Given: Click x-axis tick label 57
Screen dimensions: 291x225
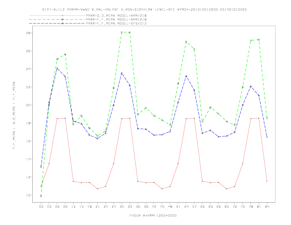Looking at the screenshot, I should point(194,207).
